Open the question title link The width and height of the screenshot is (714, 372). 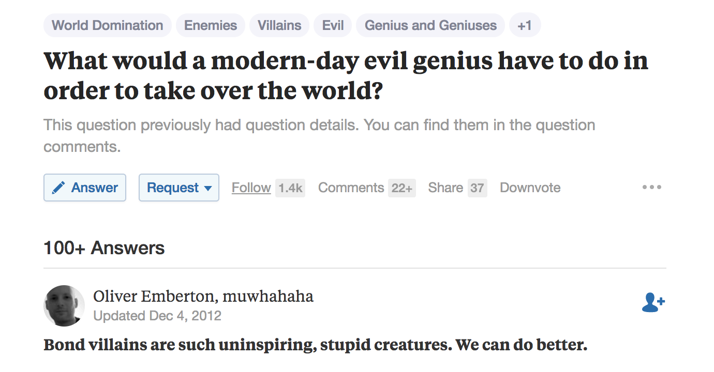pos(346,75)
